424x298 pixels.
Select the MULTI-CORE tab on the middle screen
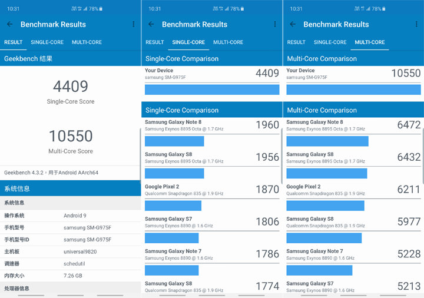(228, 42)
